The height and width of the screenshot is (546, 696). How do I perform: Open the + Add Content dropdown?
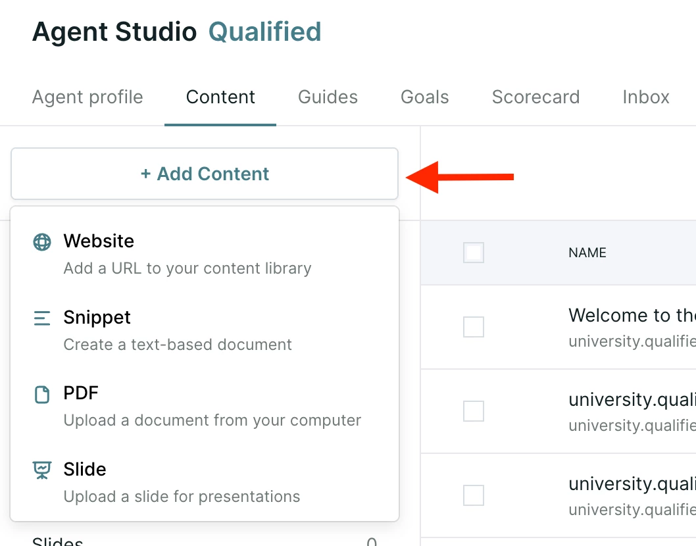(205, 174)
